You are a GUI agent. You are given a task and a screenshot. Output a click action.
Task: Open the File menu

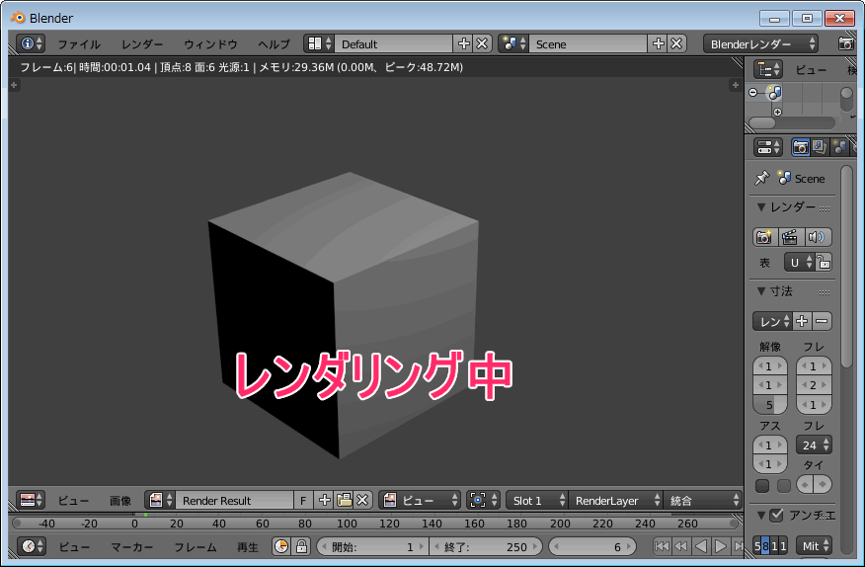click(79, 44)
